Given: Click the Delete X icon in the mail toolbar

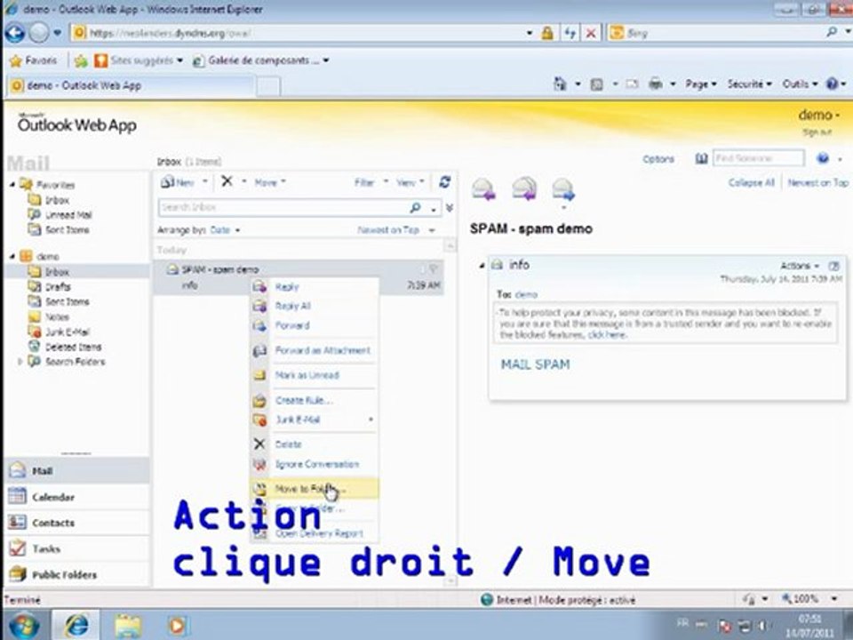Looking at the screenshot, I should [227, 181].
